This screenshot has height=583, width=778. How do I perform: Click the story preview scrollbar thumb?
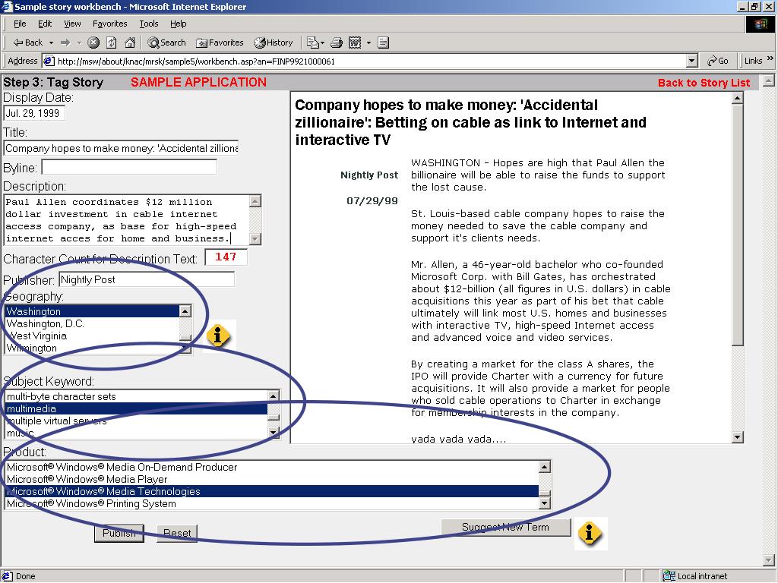(737, 225)
